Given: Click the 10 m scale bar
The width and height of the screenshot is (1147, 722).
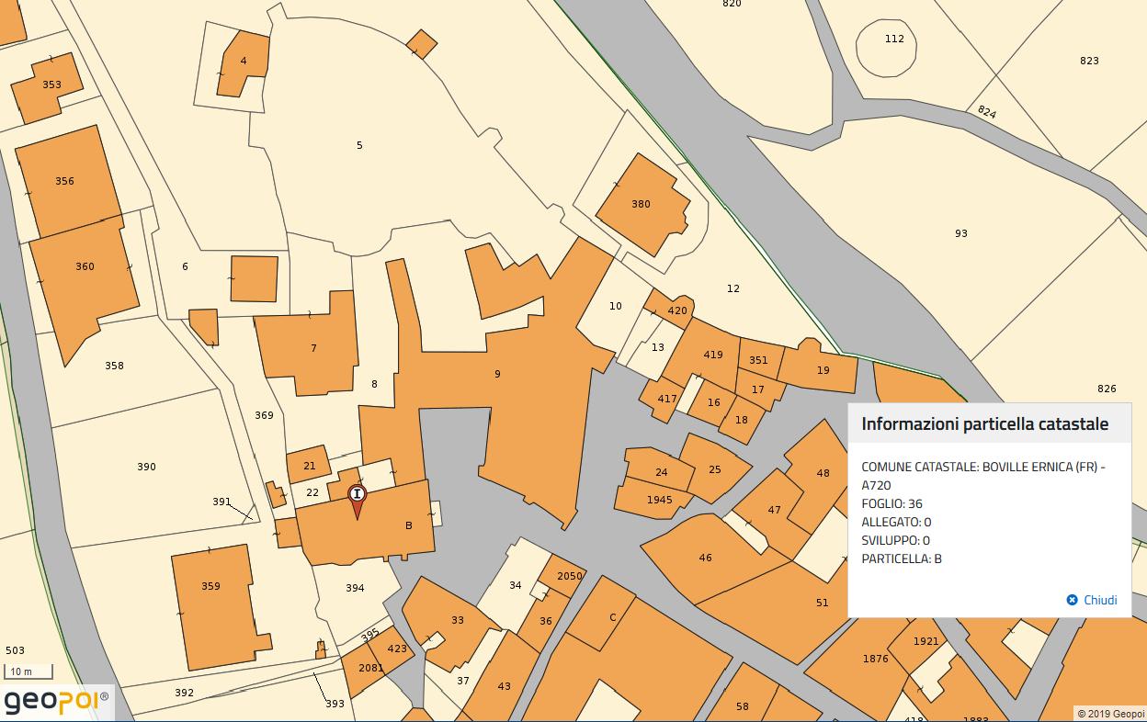Looking at the screenshot, I should (28, 672).
